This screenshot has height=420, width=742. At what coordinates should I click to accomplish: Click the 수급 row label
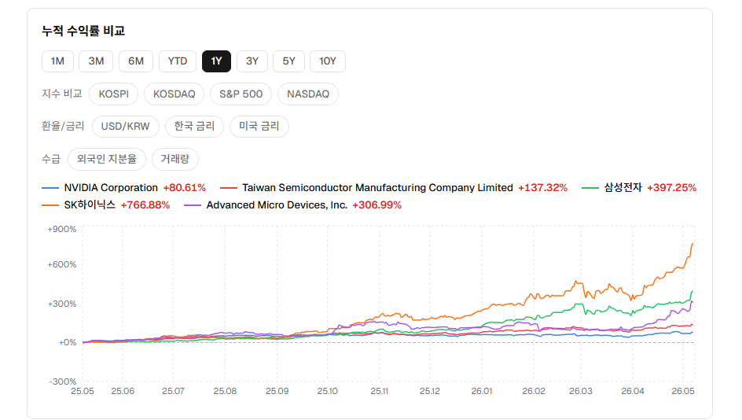(51, 159)
